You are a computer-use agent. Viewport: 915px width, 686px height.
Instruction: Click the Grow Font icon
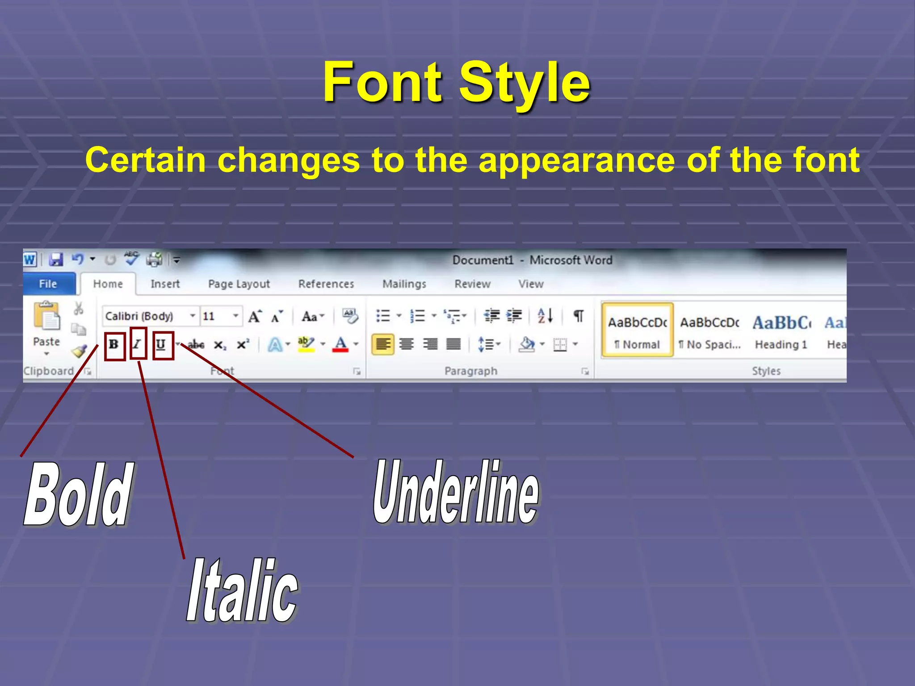coord(255,317)
